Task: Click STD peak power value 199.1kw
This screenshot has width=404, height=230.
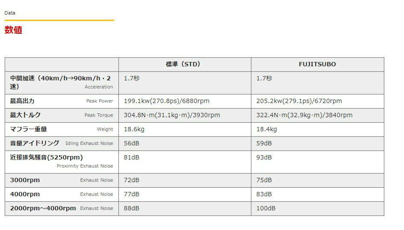Action: pos(166,101)
